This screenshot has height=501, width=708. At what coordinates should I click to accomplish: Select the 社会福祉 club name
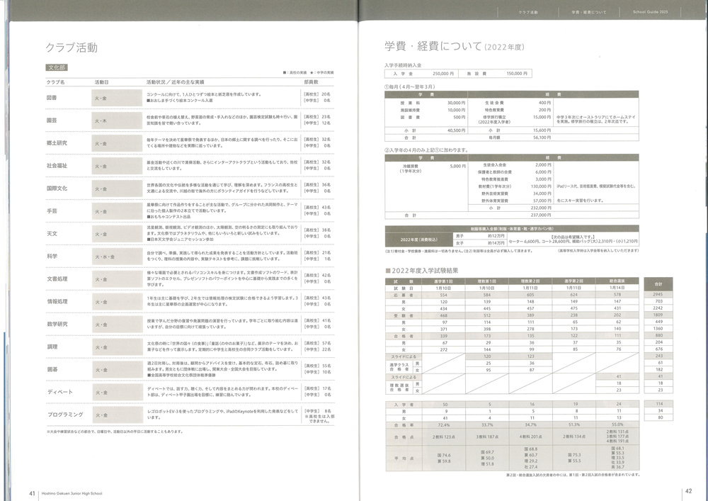[57, 166]
